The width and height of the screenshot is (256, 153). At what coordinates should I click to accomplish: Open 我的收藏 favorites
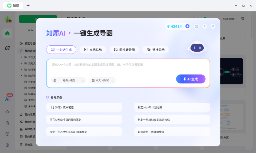[x=27, y=114]
